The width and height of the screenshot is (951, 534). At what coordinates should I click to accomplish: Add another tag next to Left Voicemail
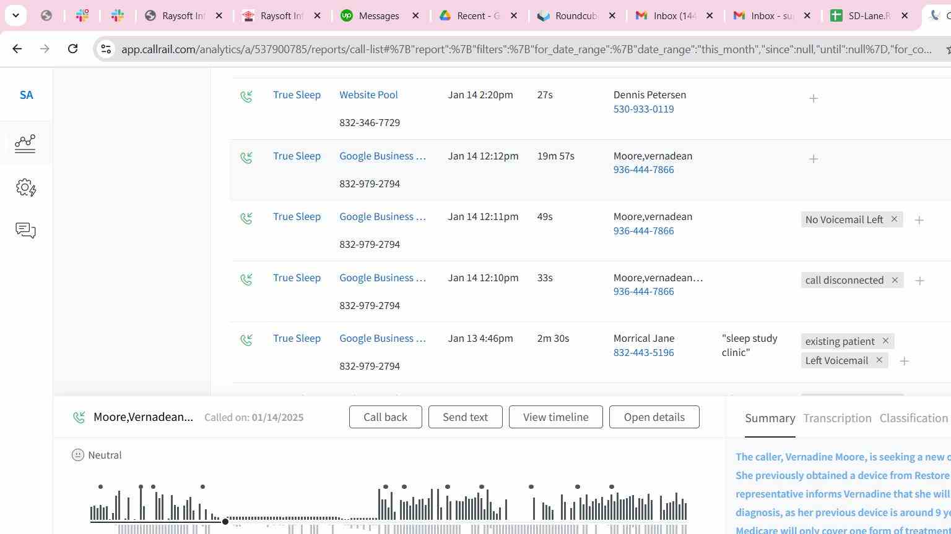click(904, 361)
